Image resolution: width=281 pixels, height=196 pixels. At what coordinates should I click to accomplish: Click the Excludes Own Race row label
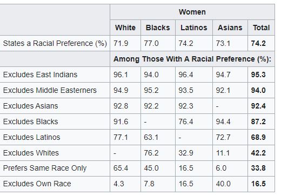37,184
